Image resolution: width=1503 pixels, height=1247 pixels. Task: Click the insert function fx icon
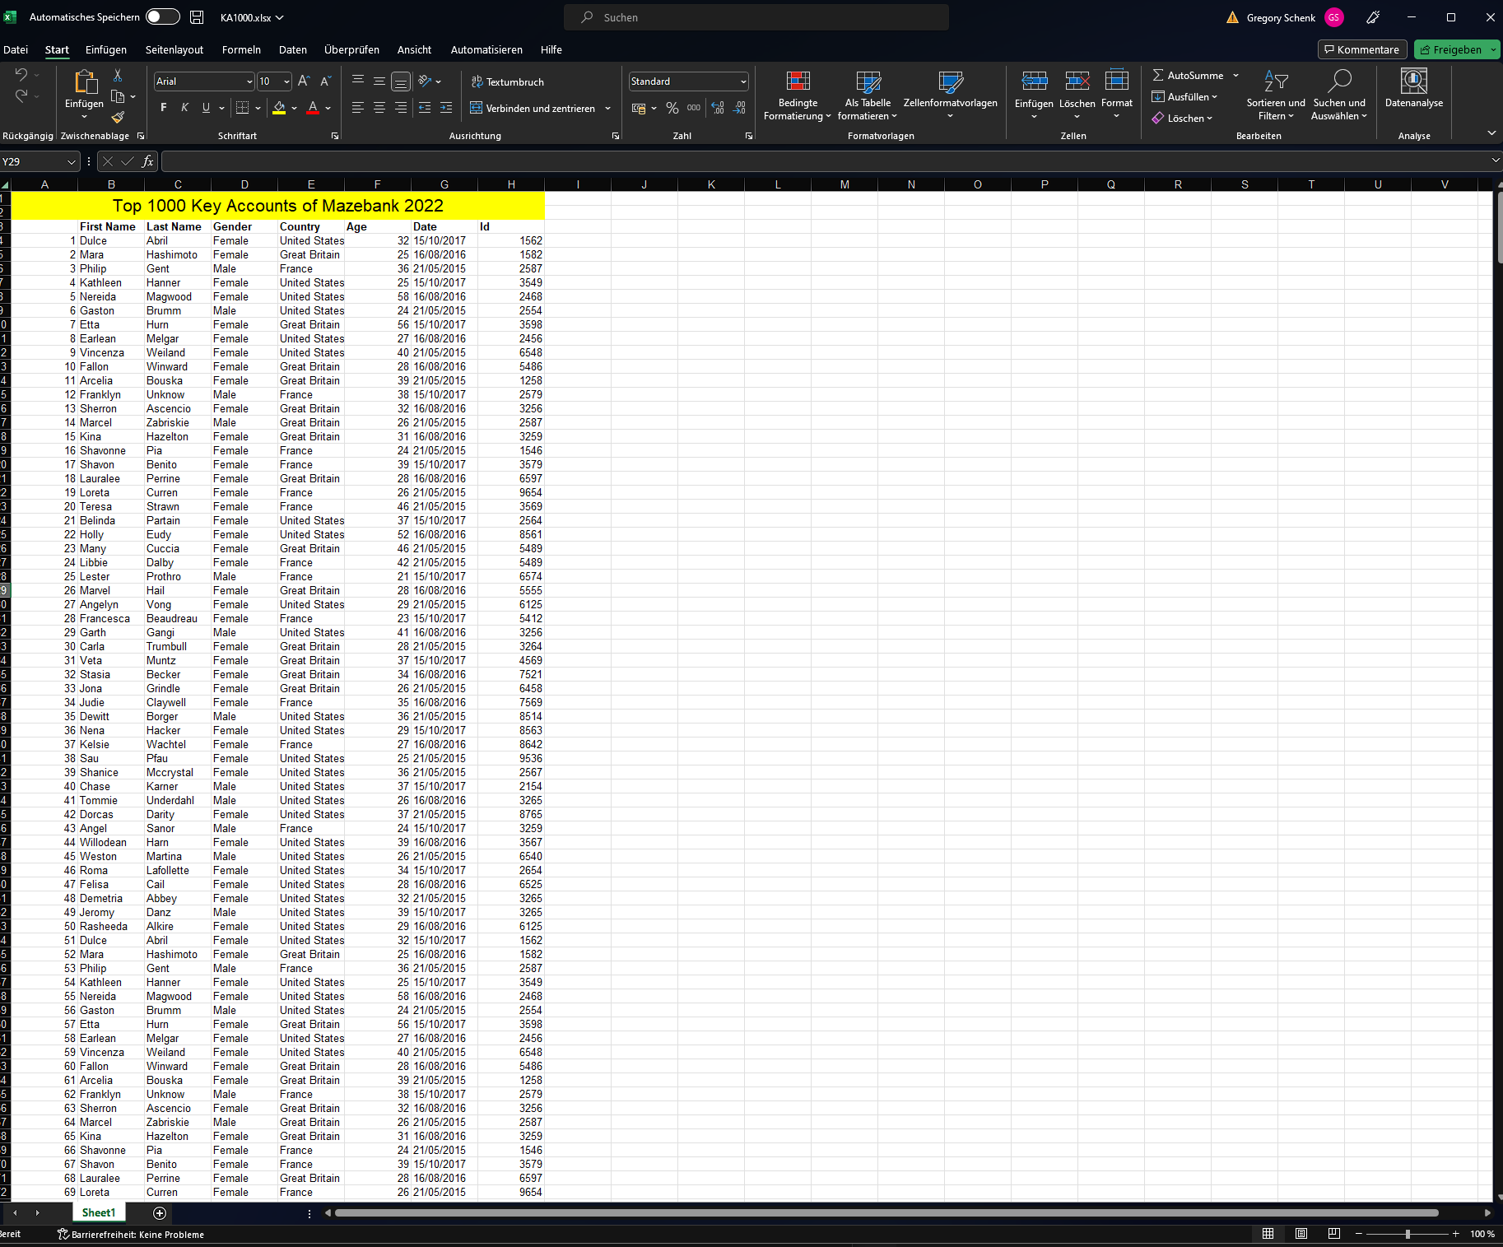click(x=148, y=161)
